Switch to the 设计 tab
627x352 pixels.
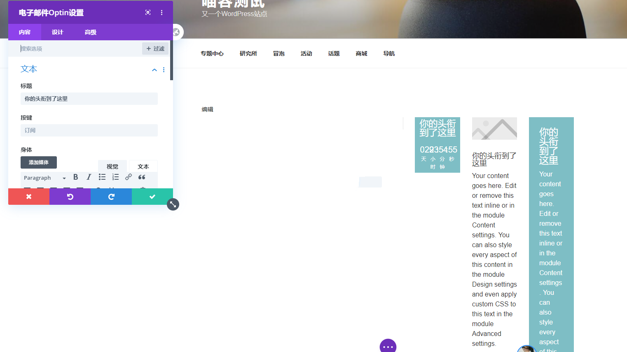tap(58, 32)
